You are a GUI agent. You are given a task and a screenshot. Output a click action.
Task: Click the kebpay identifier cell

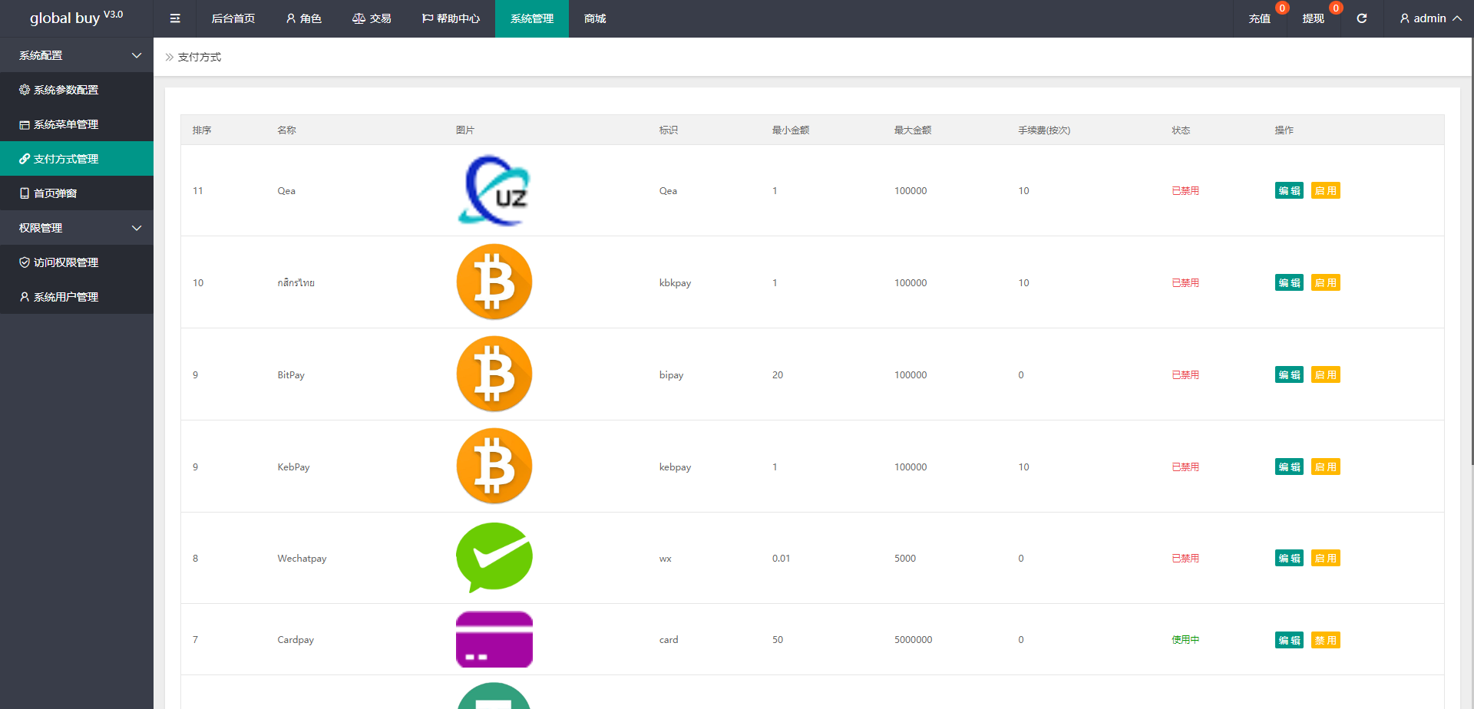(x=675, y=467)
